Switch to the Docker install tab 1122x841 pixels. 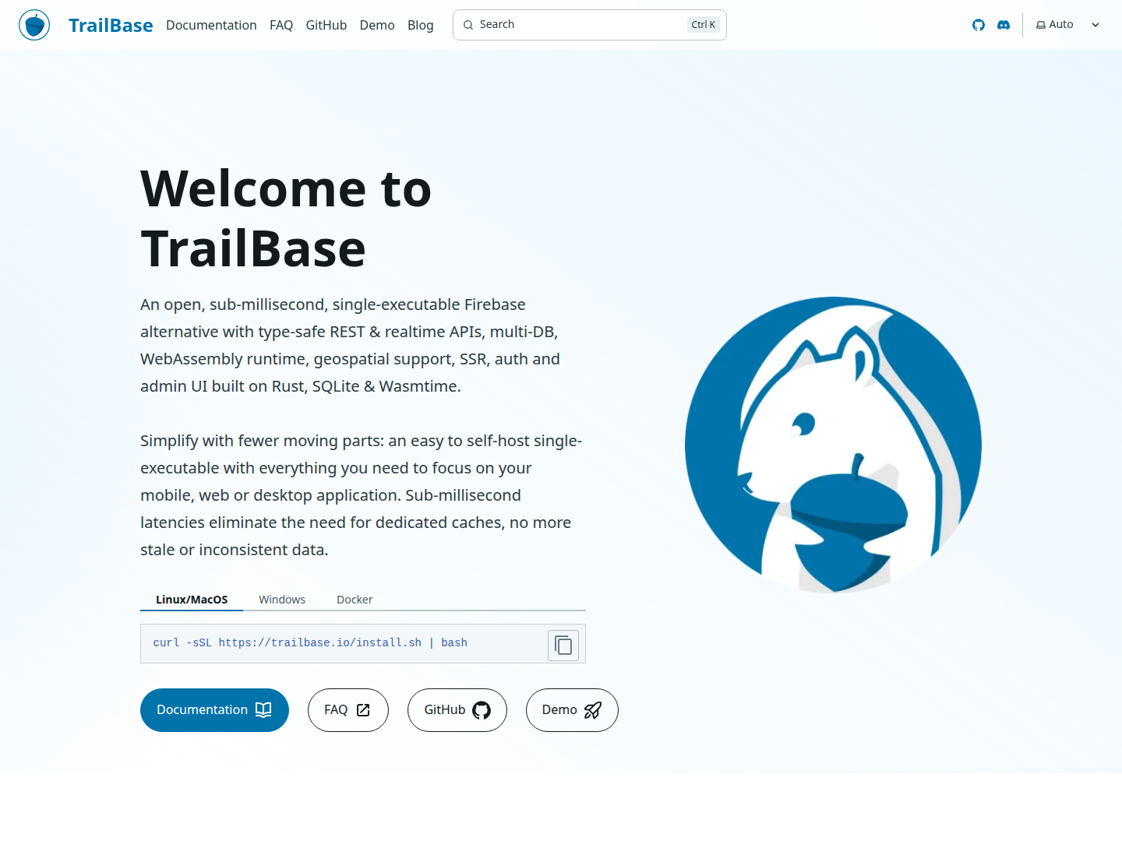click(355, 600)
